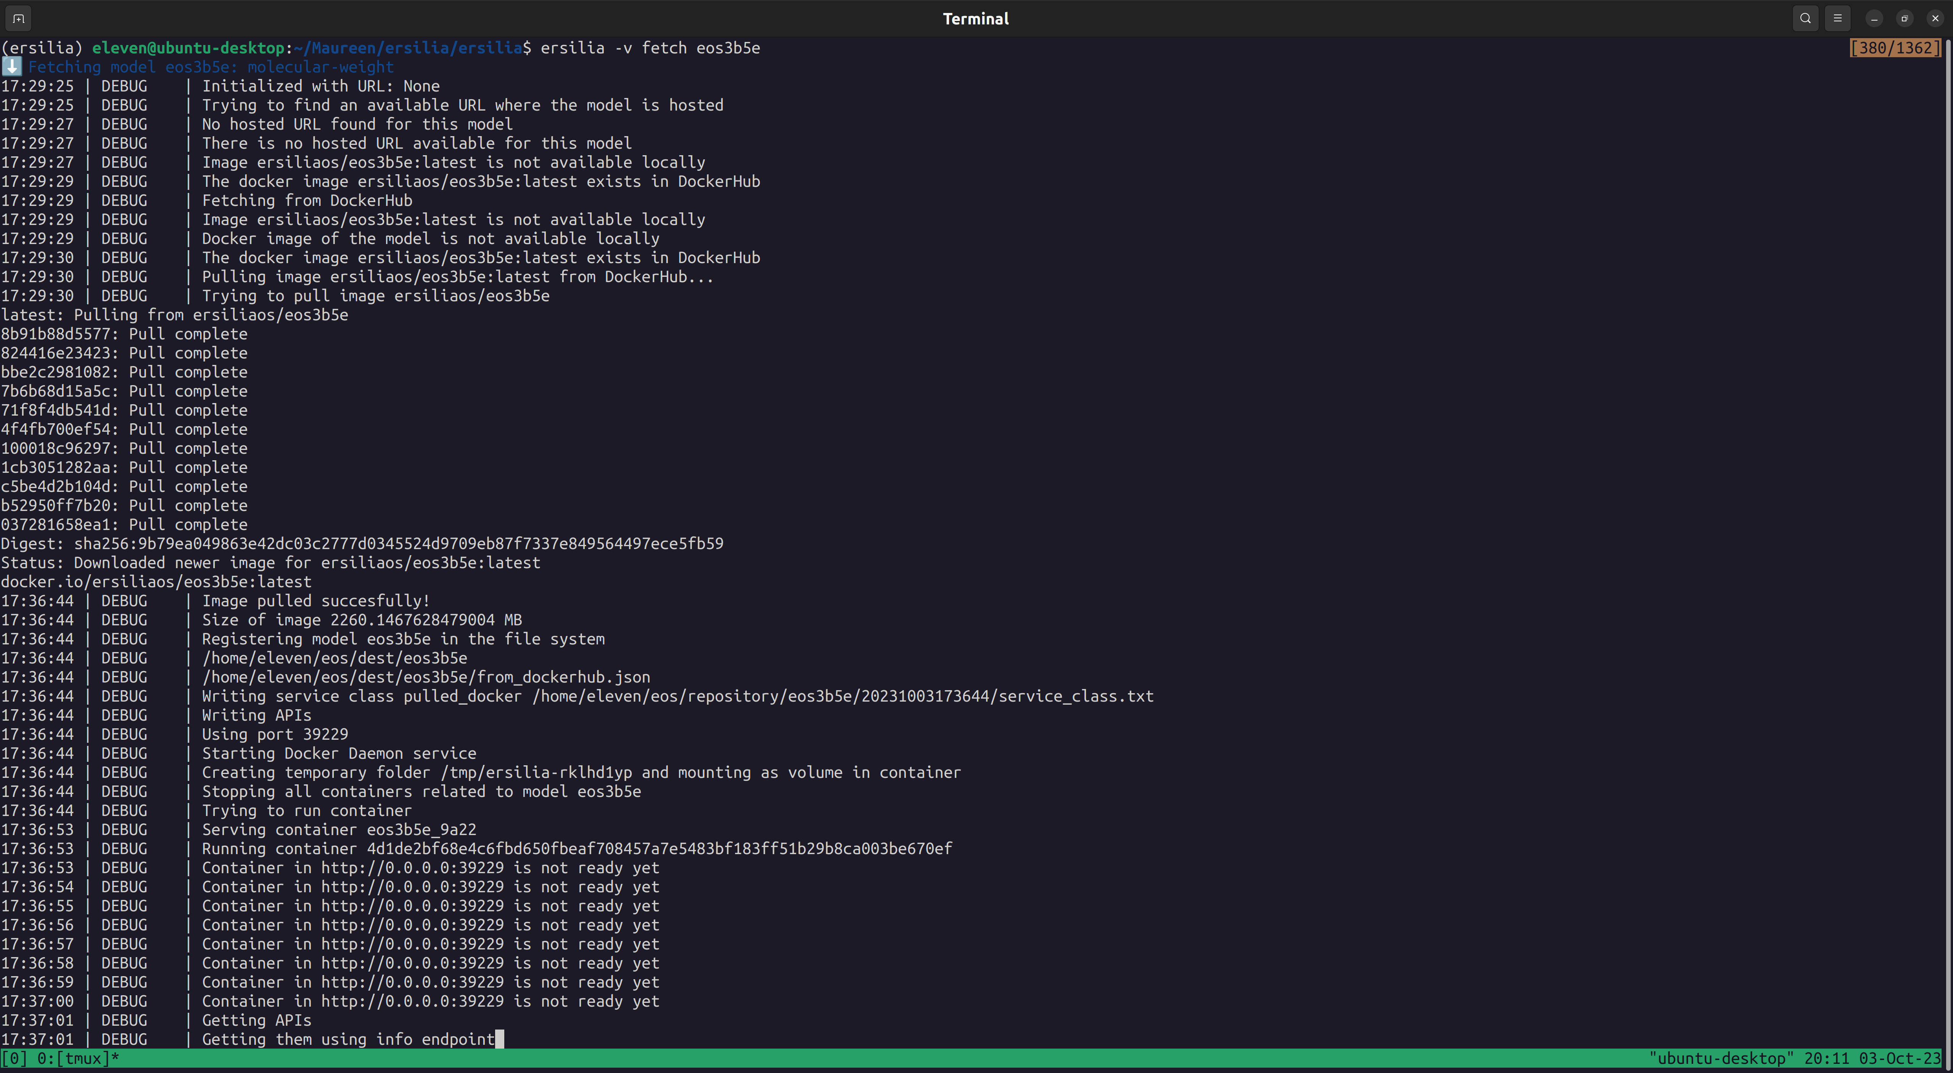Close the Terminal window

pyautogui.click(x=1935, y=18)
